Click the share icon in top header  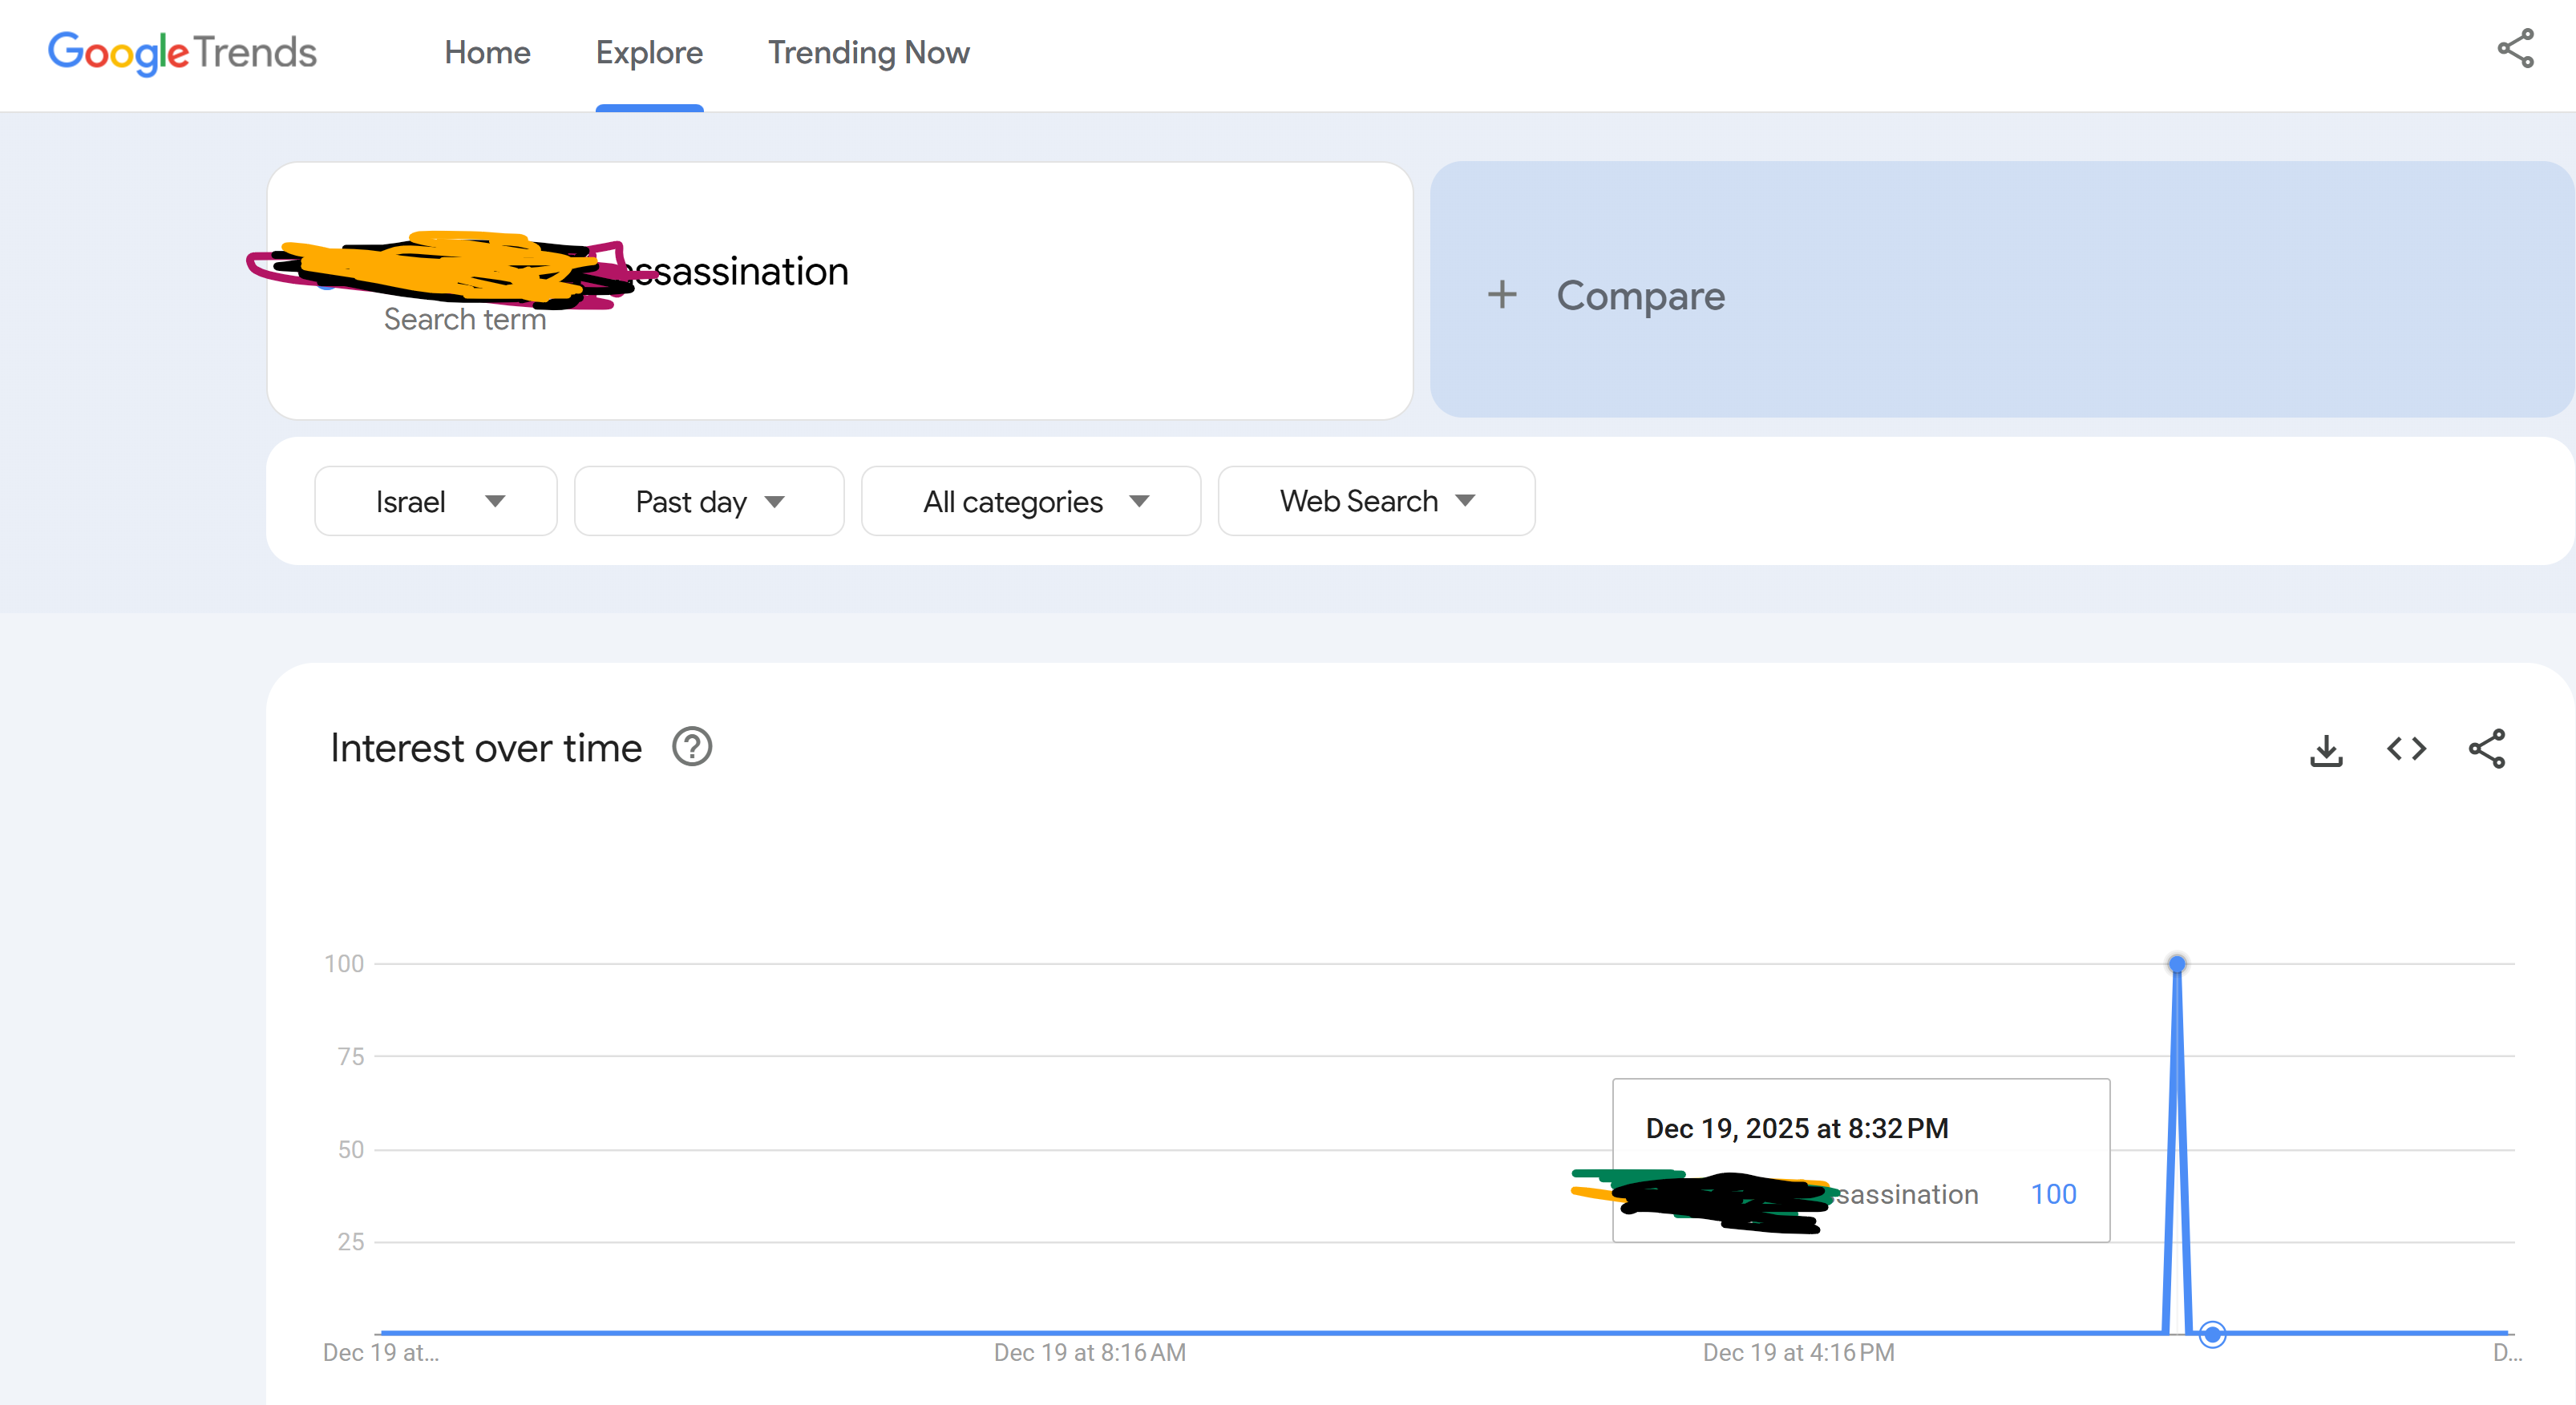click(2515, 49)
